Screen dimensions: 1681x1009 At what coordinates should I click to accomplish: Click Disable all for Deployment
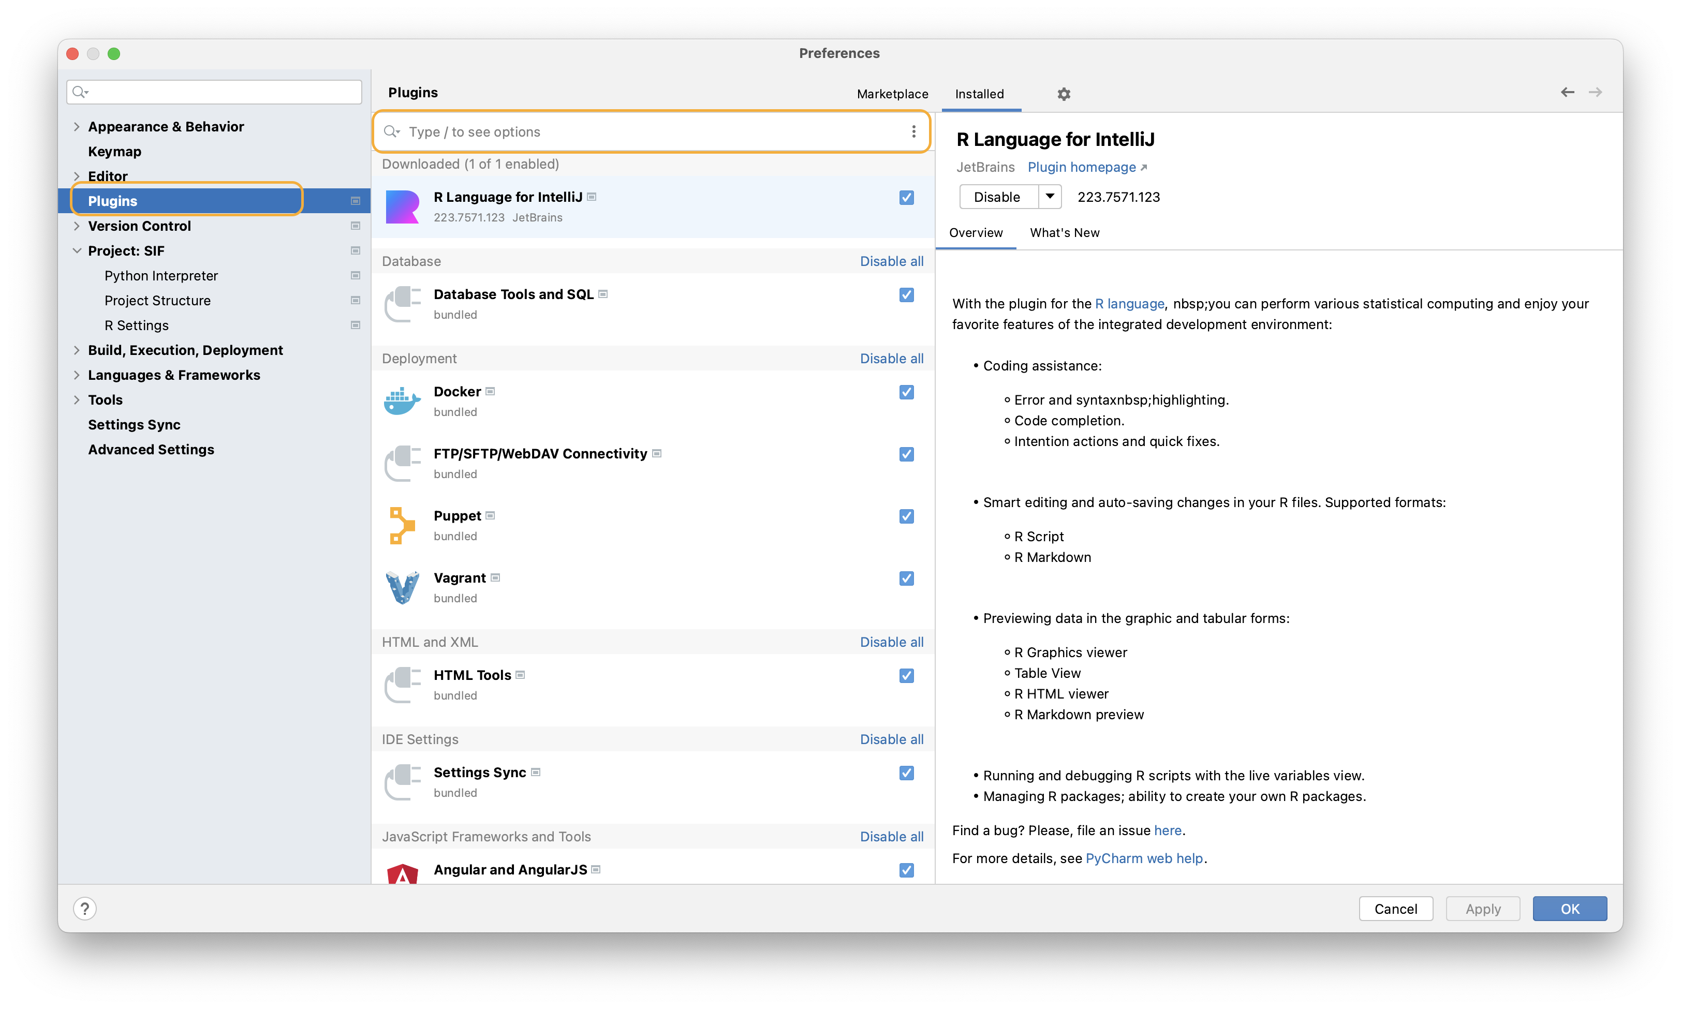pos(892,358)
